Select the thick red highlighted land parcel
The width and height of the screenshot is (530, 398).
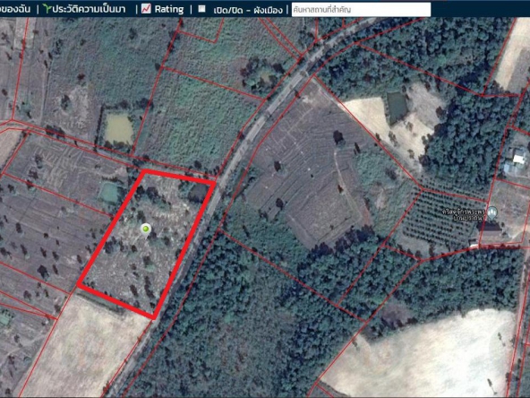pyautogui.click(x=146, y=244)
